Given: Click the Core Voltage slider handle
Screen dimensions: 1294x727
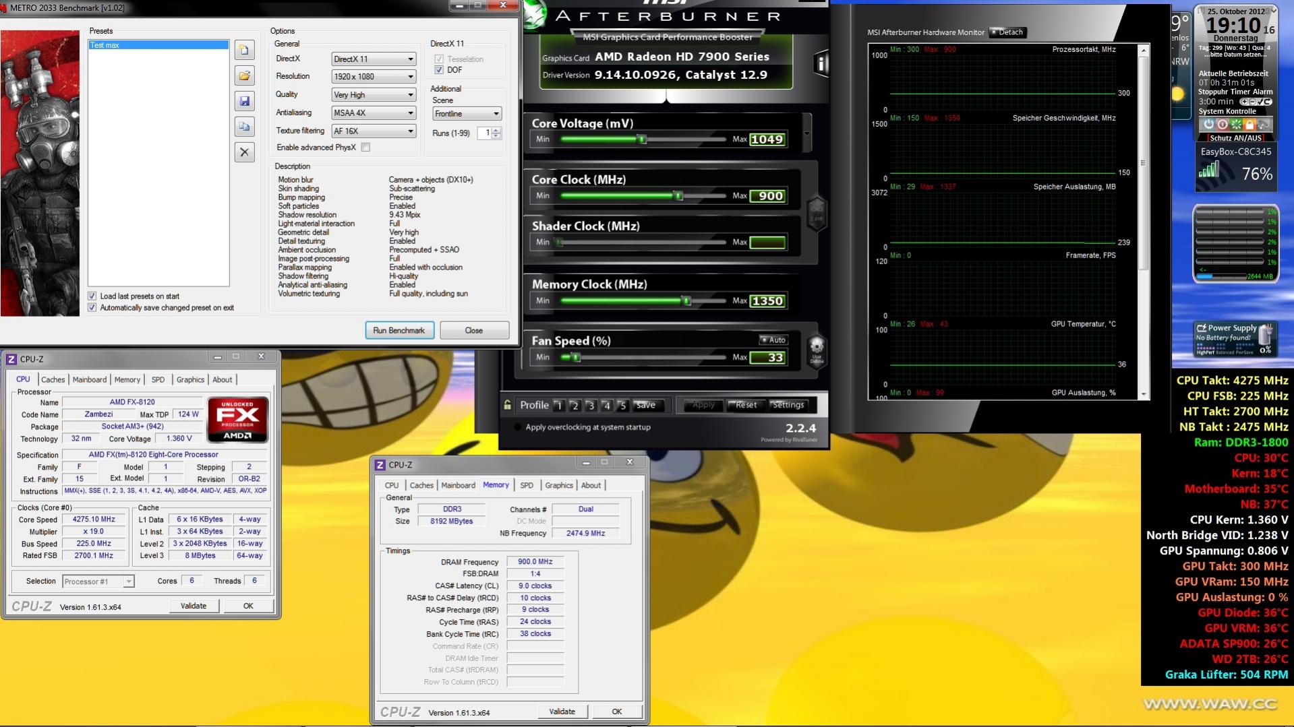Looking at the screenshot, I should click(642, 139).
